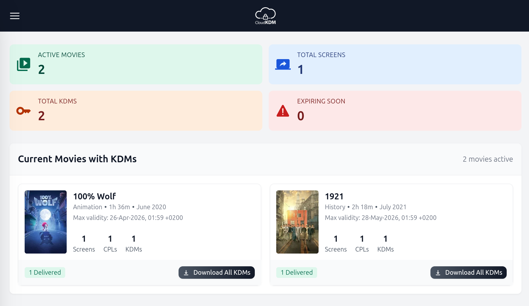The width and height of the screenshot is (529, 306).
Task: Click download icon for 100% Wolf KDMs
Action: (186, 273)
